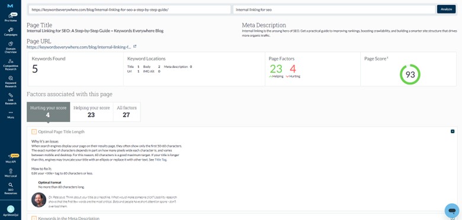Open the truncated Page URL link
The image size is (462, 220).
79,47
